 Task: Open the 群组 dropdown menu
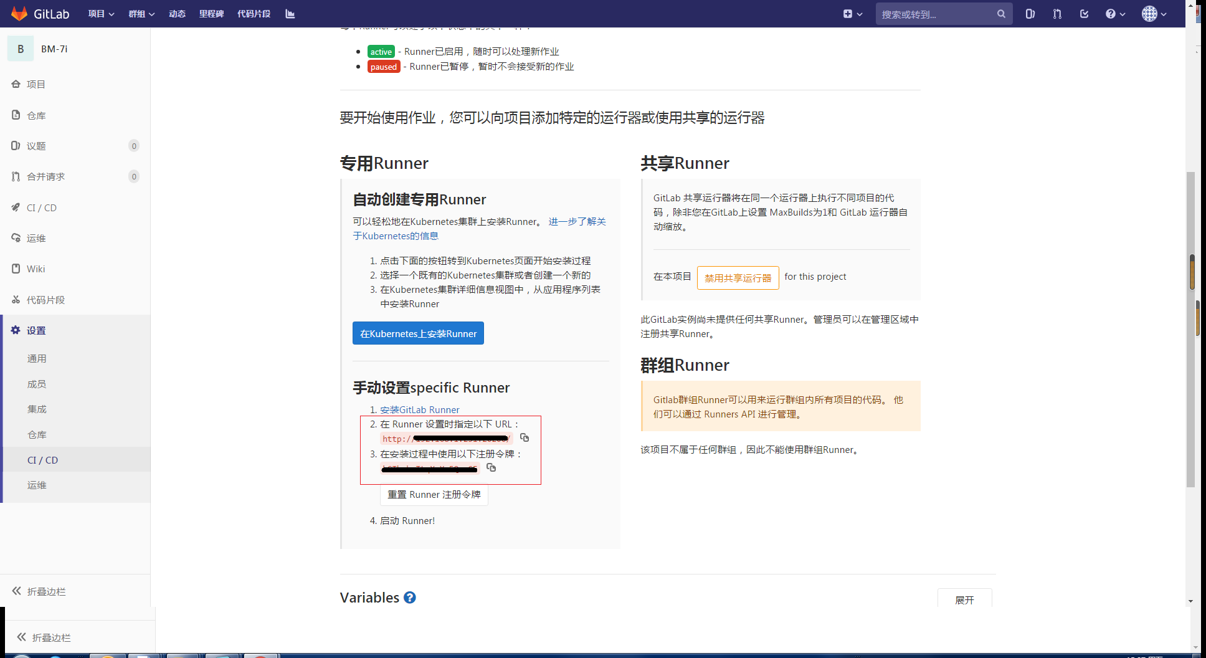[x=141, y=13]
